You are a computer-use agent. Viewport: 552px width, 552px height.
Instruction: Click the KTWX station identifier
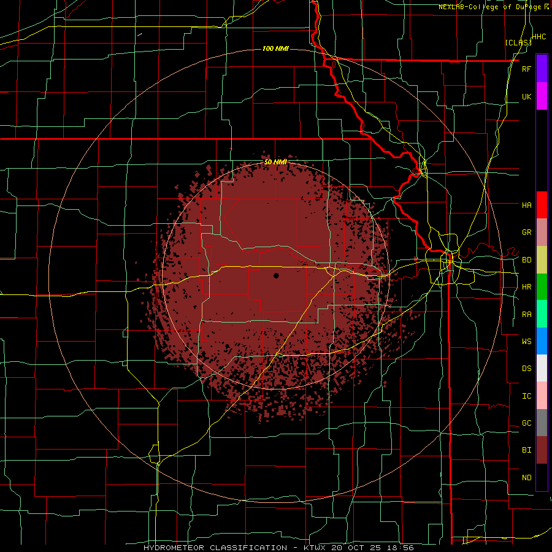315,548
